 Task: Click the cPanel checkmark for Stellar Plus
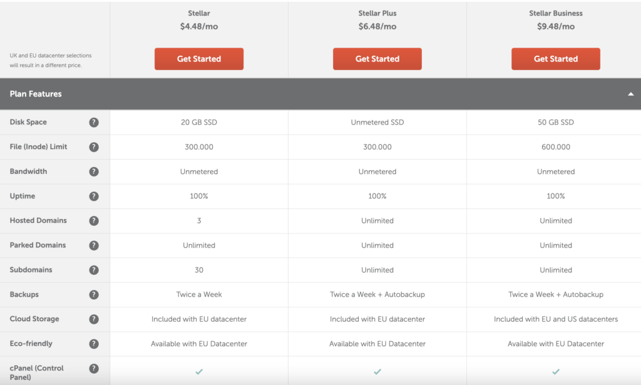click(x=377, y=371)
